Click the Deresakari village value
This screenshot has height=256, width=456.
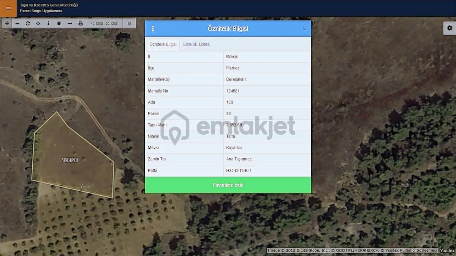tap(236, 80)
